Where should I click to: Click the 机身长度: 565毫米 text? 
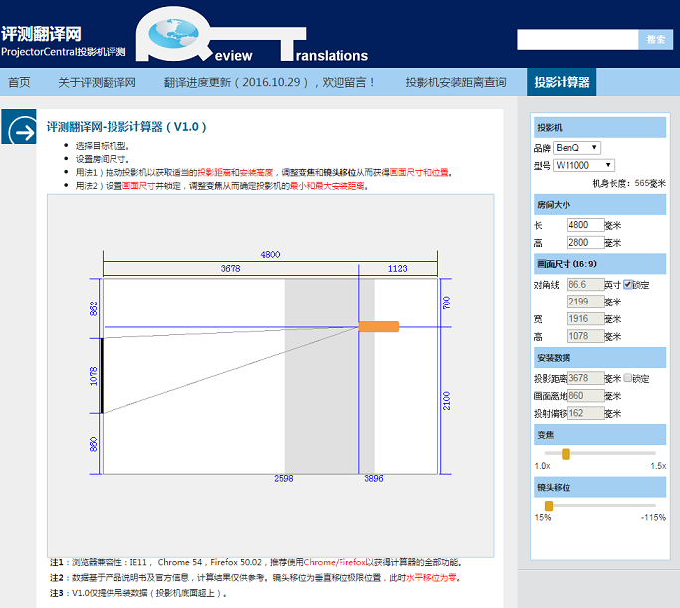629,183
